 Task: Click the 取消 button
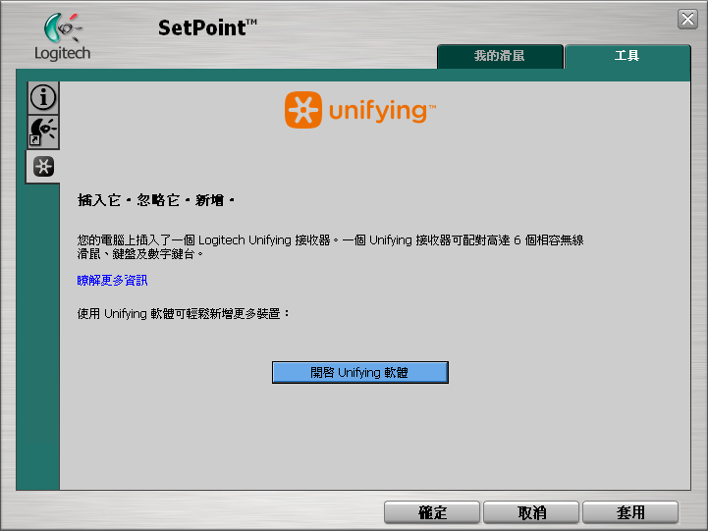tap(531, 512)
